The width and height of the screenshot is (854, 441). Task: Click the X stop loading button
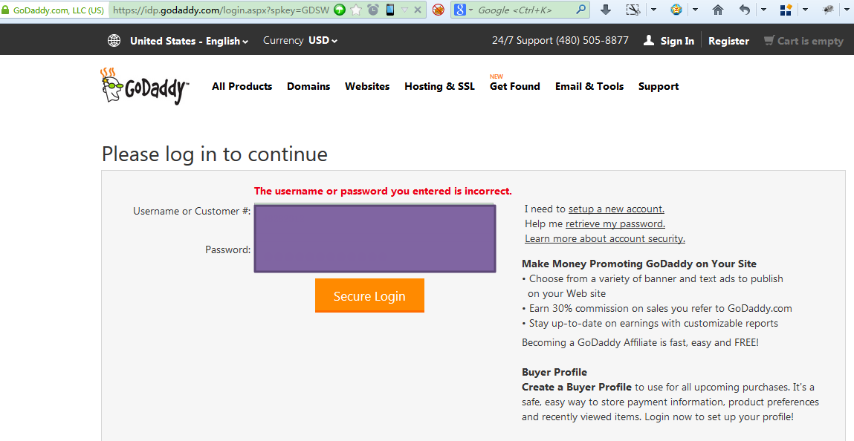[x=418, y=10]
